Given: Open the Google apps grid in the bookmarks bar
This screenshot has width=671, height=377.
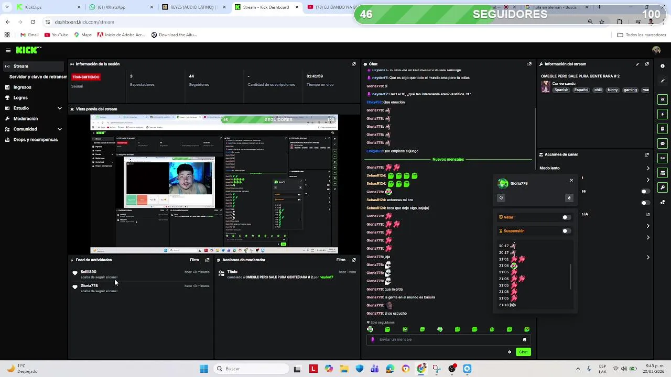Looking at the screenshot, I should 7,35.
